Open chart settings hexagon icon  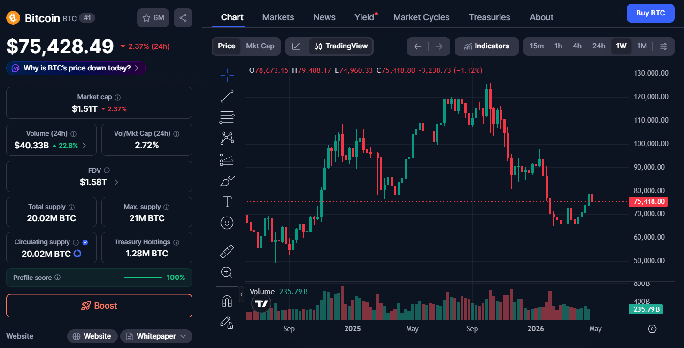[x=652, y=329]
